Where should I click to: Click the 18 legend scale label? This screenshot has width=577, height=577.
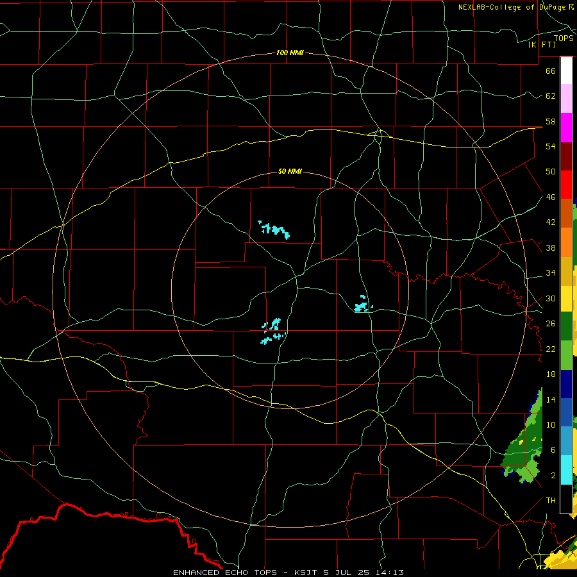551,374
